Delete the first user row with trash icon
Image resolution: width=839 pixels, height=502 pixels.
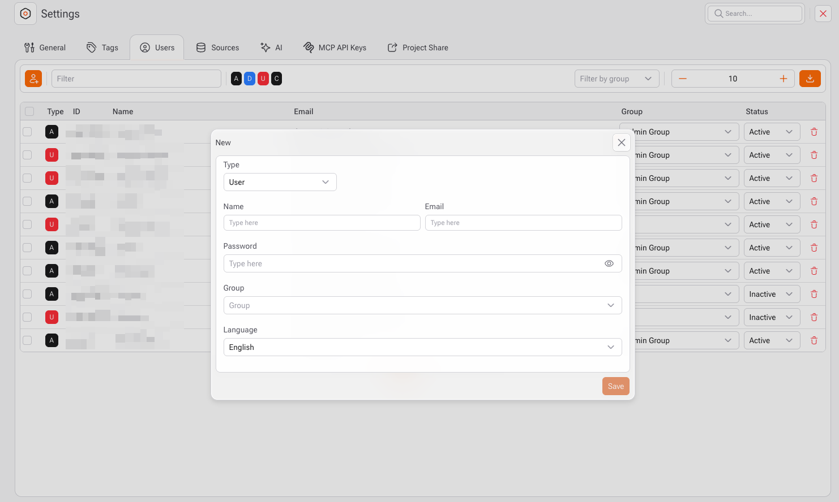814,132
